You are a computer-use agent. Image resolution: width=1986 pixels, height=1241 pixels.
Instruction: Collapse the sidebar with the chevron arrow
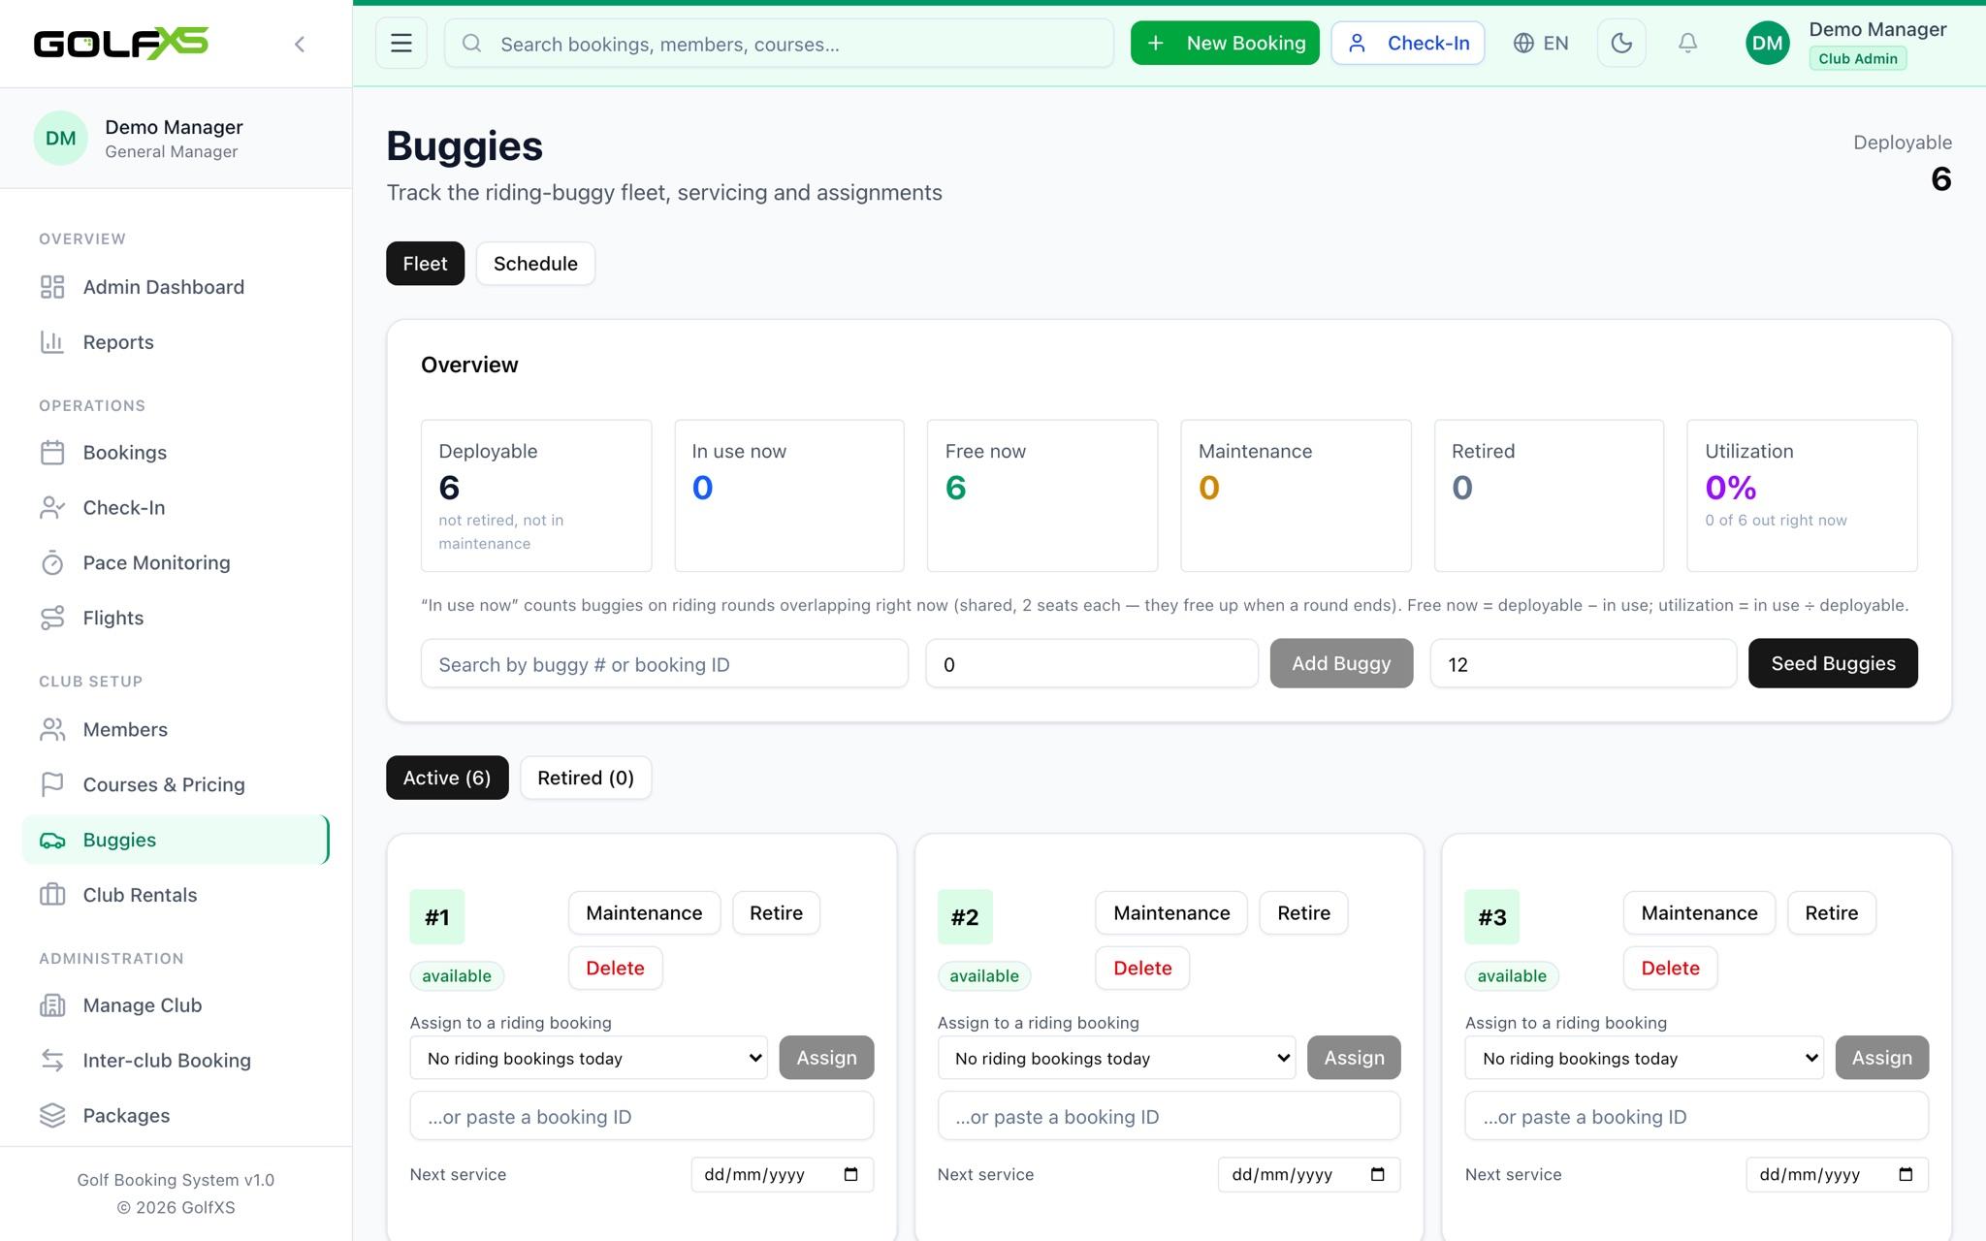(x=300, y=44)
